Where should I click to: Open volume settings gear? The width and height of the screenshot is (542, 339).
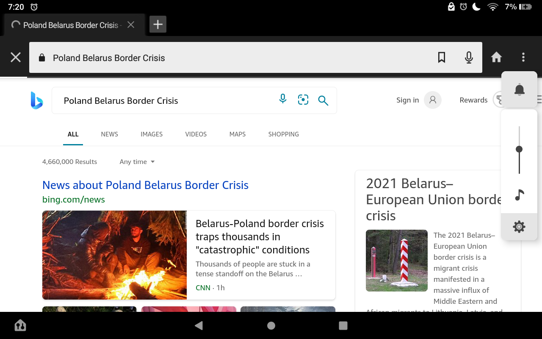tap(519, 227)
